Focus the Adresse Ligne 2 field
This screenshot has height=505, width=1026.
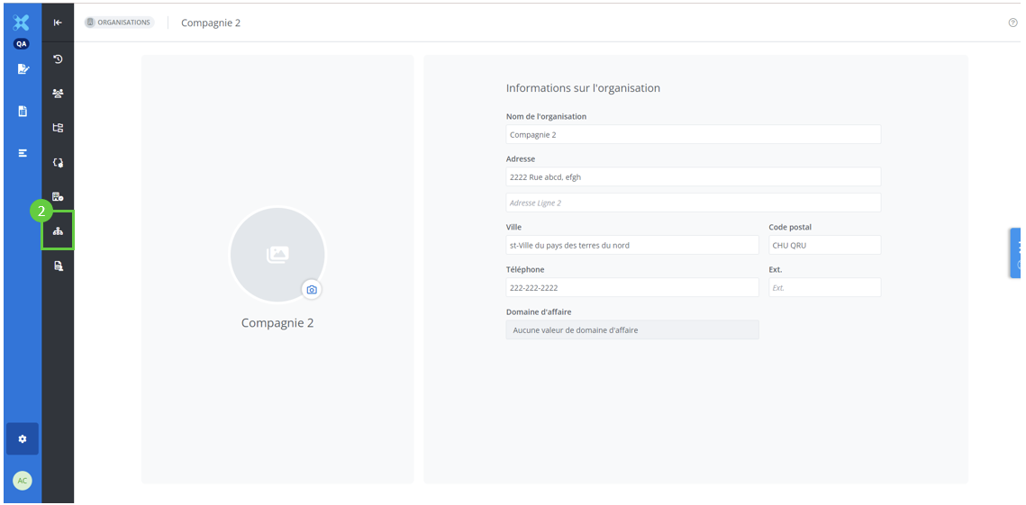point(693,203)
